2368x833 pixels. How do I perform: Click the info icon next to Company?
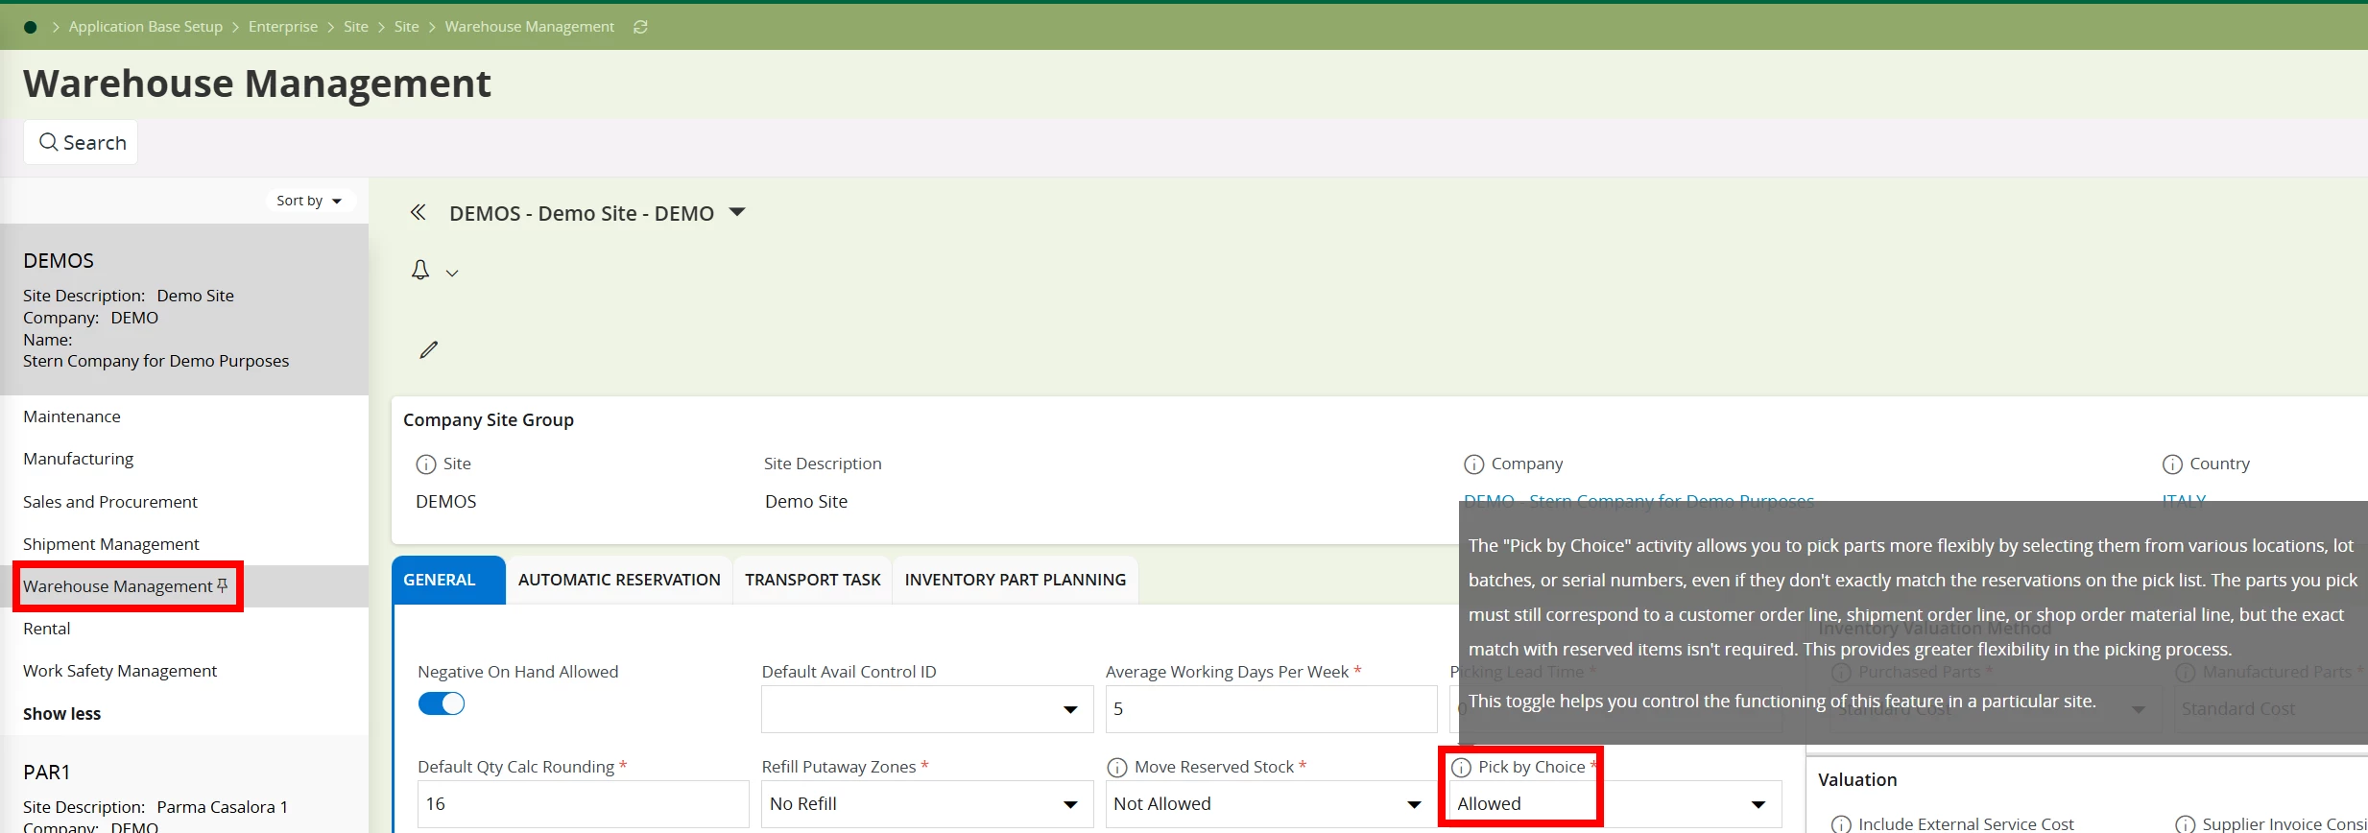tap(1473, 464)
